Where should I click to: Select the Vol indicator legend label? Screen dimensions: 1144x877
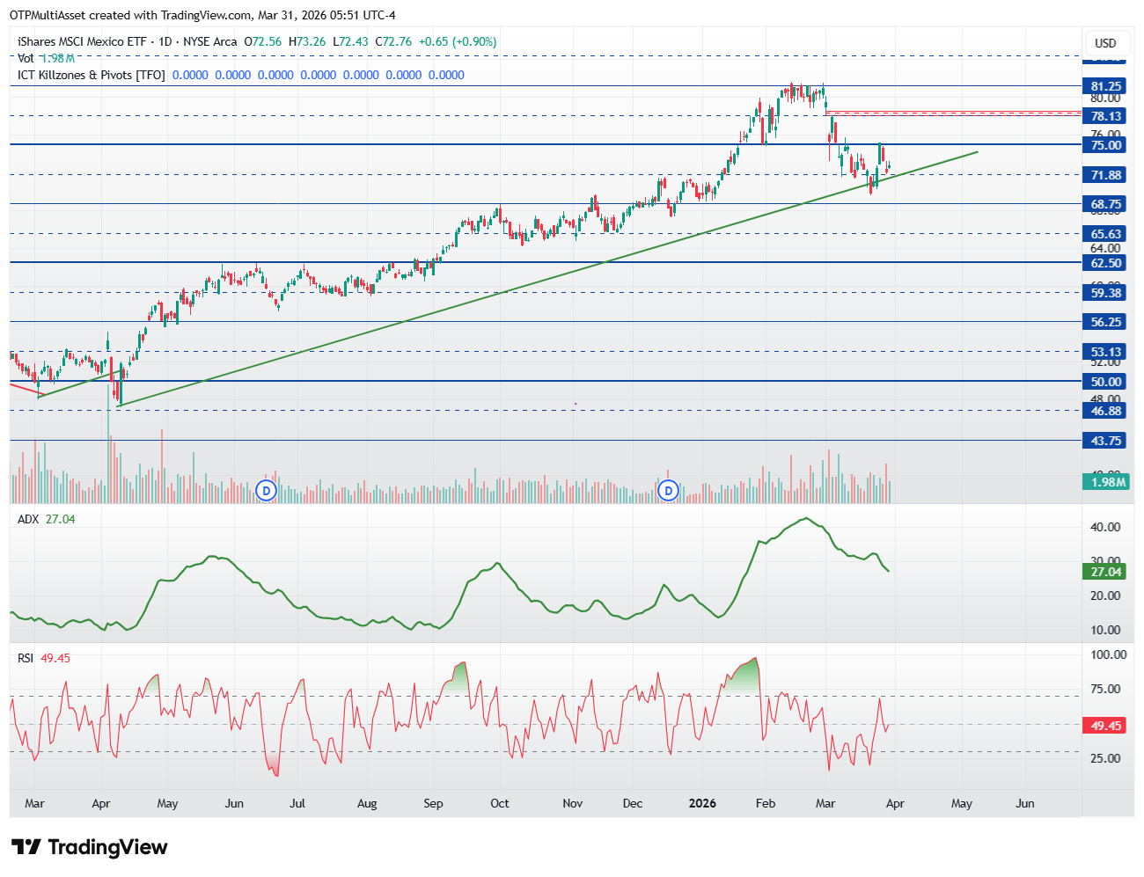coord(26,58)
